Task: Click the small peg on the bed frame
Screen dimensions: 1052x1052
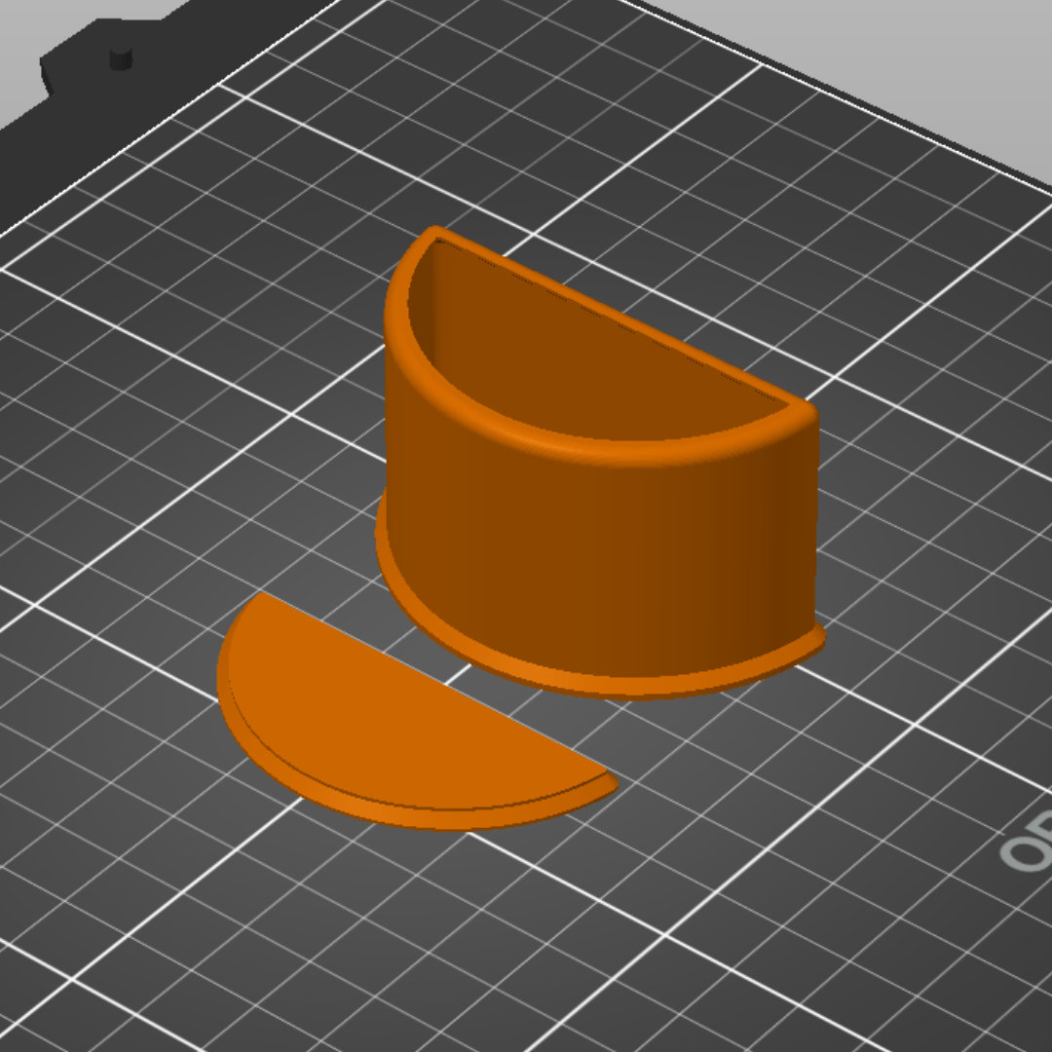Action: [x=121, y=57]
